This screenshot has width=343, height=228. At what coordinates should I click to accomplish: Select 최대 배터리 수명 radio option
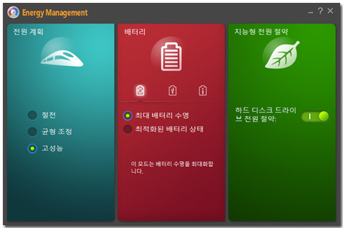127,115
